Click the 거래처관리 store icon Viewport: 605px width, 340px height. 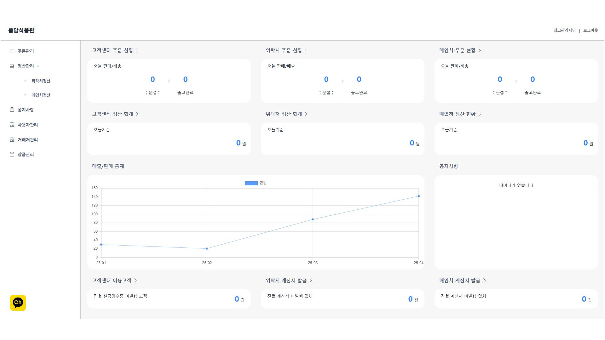tap(12, 140)
